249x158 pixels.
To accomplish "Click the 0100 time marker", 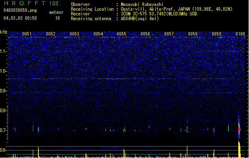I will coord(240,34).
